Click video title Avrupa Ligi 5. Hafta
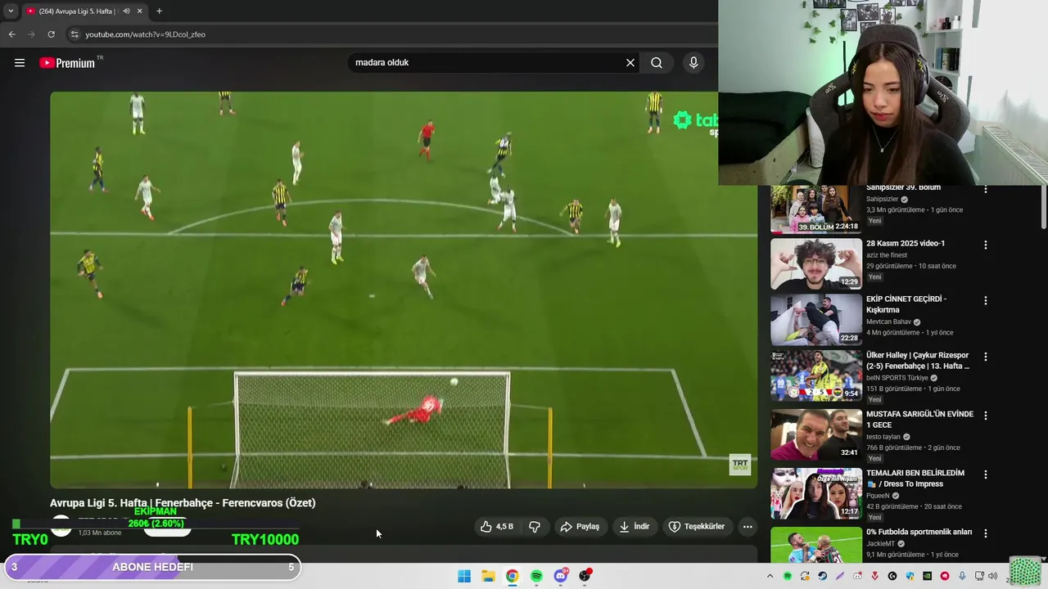Viewport: 1048px width, 589px height. click(x=183, y=503)
